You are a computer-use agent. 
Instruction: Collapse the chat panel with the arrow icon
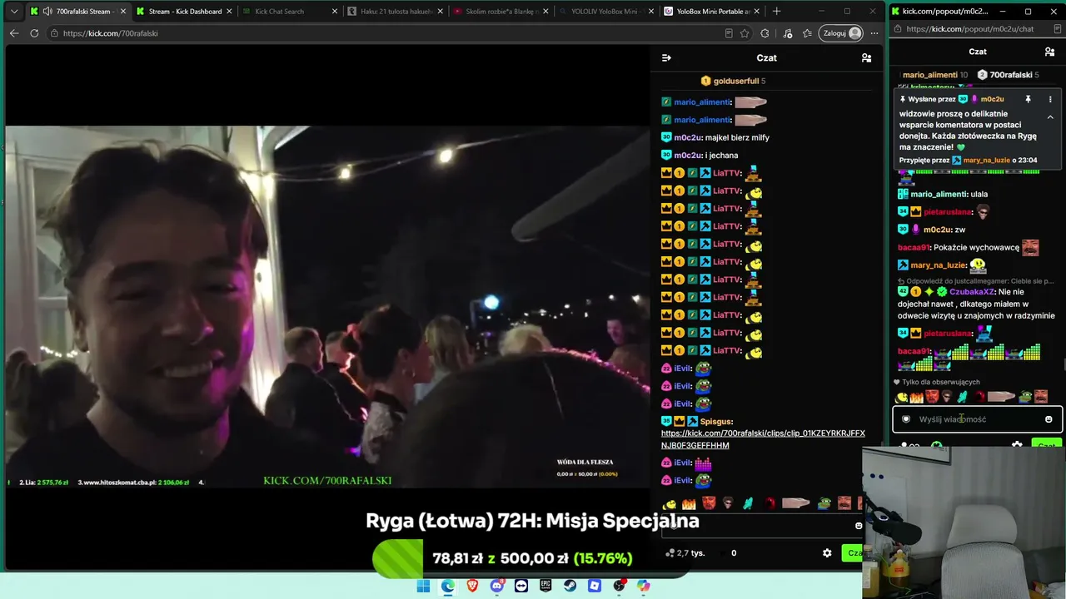tap(666, 58)
